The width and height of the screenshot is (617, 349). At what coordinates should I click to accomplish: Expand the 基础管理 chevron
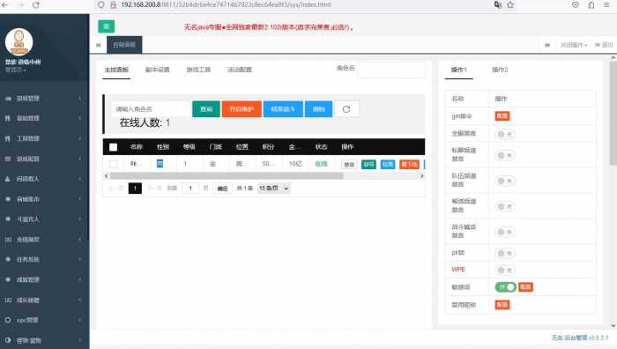click(80, 118)
